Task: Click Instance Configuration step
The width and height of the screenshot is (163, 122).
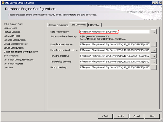Action: 15,40
